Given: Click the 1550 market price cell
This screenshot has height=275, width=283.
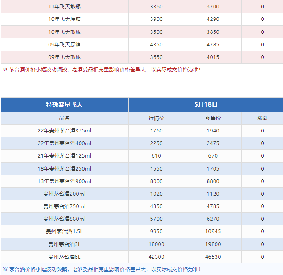Looking at the screenshot, I should coord(156,169).
